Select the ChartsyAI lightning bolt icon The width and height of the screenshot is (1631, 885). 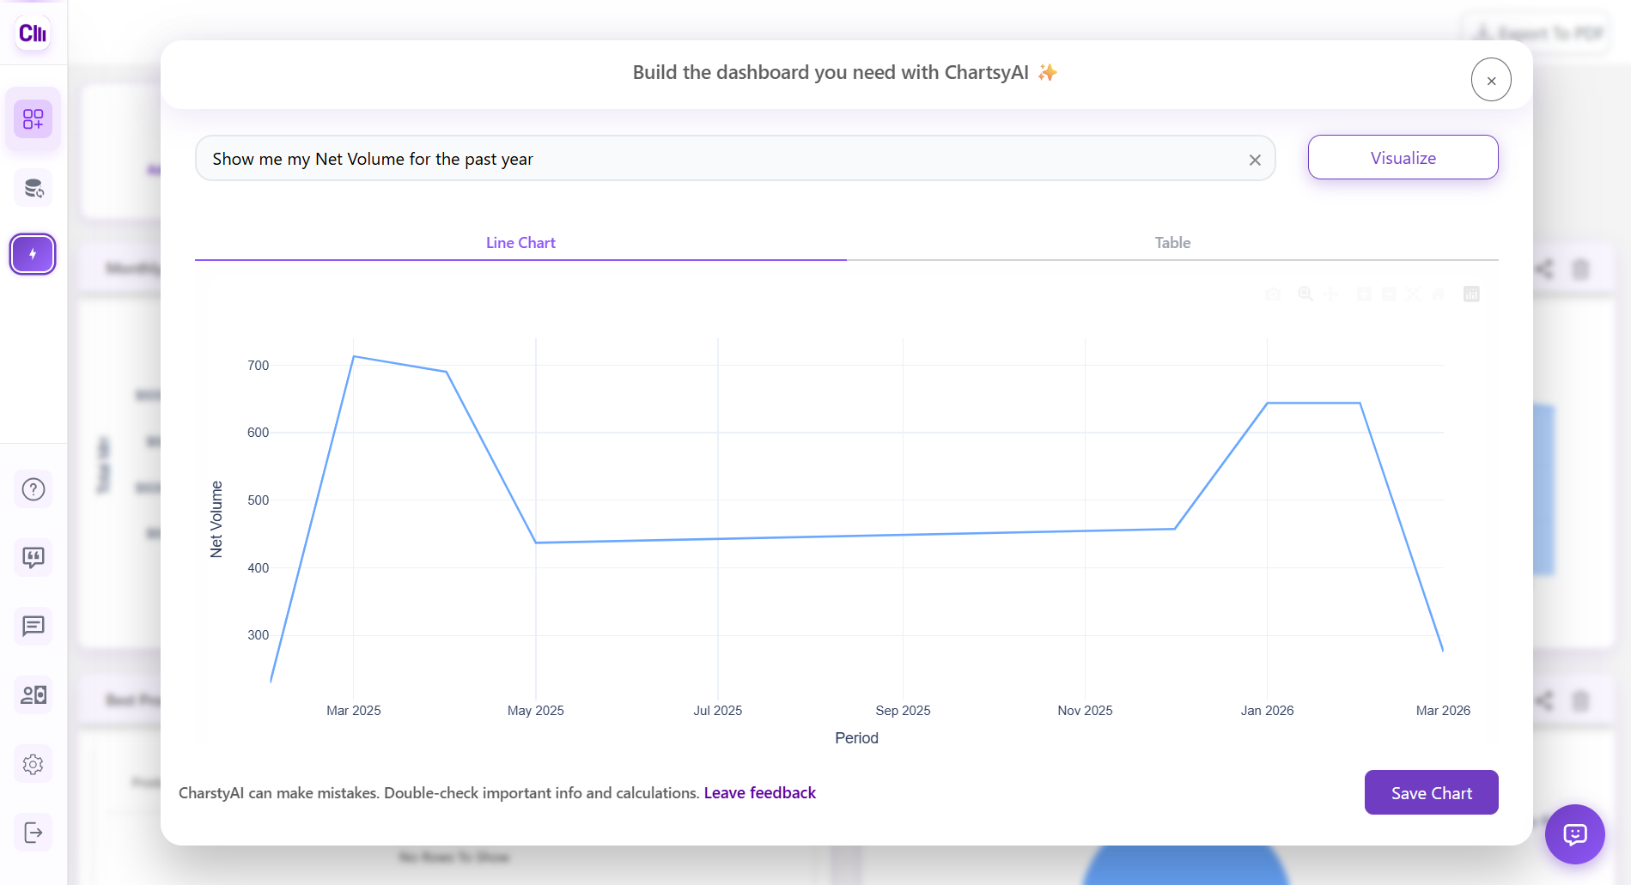33,254
